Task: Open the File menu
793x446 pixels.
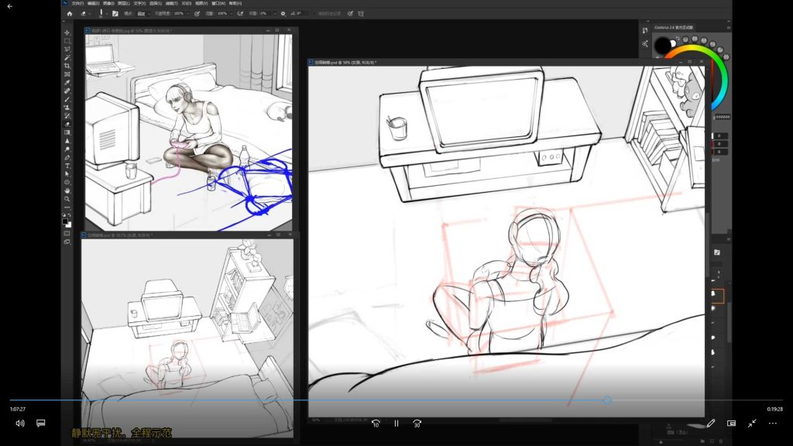Action: 77,4
